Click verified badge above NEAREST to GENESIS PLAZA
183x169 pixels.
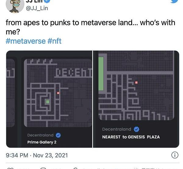(137, 129)
